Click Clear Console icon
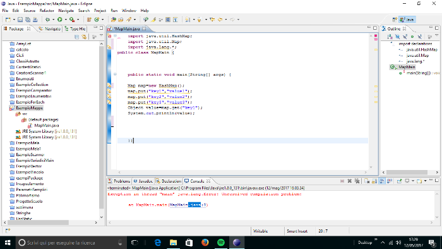The height and width of the screenshot is (249, 442). click(367, 181)
